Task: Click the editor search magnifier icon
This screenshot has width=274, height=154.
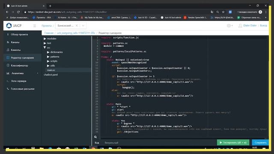Action: pos(95,137)
